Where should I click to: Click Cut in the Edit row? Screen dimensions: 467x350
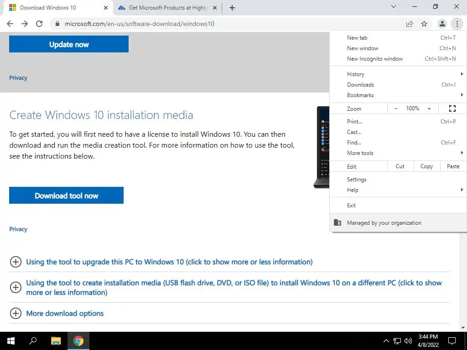coord(400,166)
